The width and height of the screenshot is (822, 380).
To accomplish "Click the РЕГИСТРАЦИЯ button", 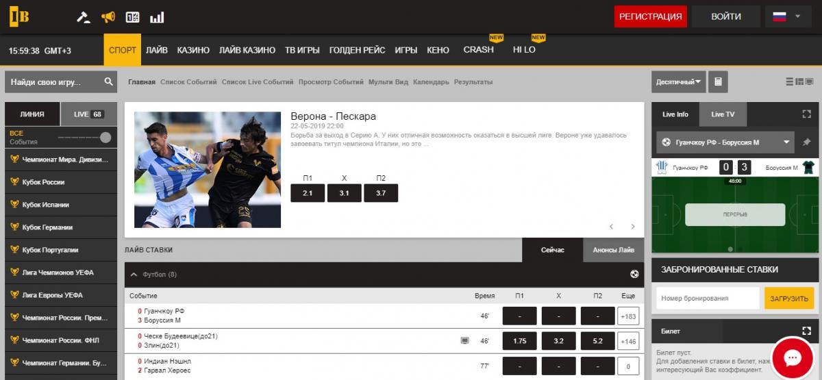I will [650, 16].
